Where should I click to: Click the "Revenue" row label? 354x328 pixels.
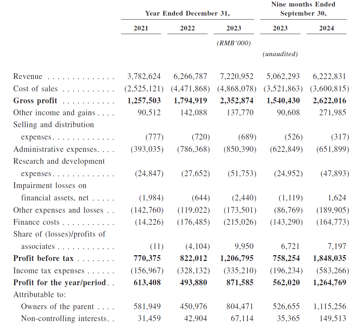click(x=28, y=76)
